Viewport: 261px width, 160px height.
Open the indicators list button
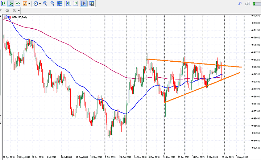pyautogui.click(x=25, y=4)
